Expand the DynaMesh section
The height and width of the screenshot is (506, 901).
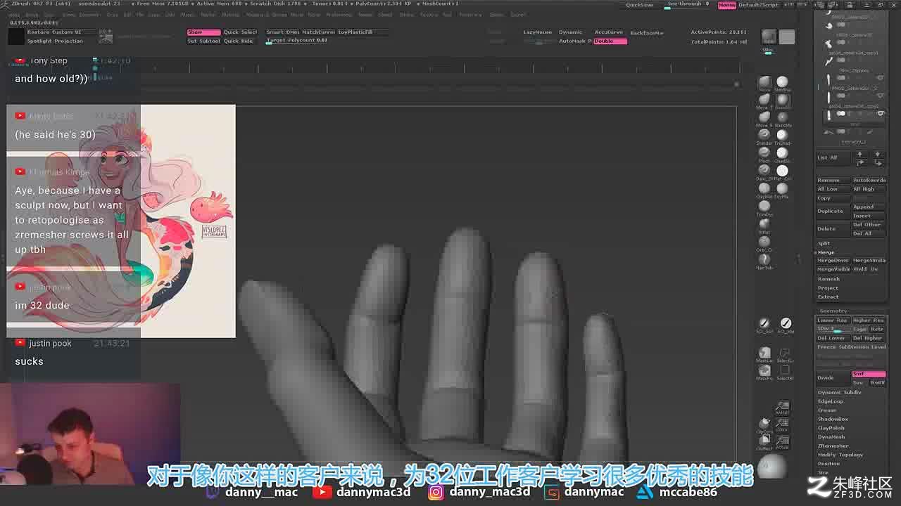pos(831,437)
